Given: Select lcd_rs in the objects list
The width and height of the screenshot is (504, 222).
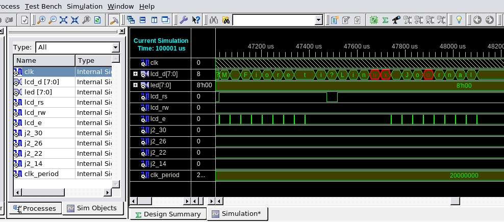Looking at the screenshot, I should point(34,102).
